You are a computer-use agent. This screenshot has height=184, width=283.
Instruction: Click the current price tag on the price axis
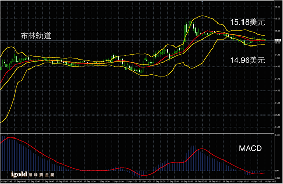(x=277, y=41)
